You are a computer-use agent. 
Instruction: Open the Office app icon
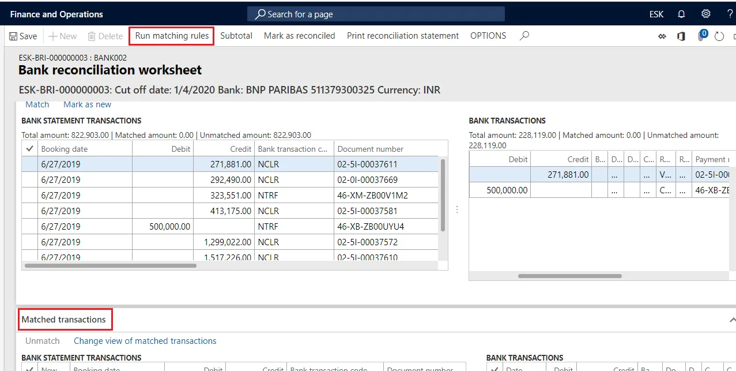click(x=681, y=36)
